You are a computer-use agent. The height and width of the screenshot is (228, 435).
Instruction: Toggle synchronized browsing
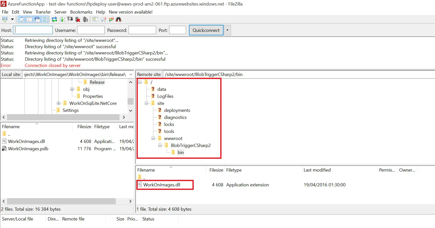(x=111, y=19)
